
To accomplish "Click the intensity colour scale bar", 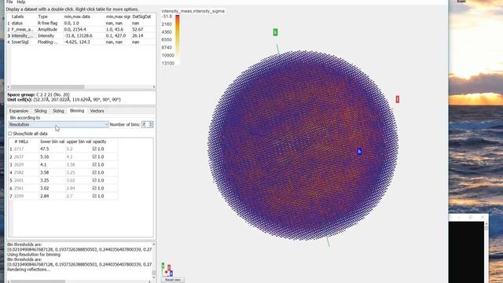I will point(177,40).
